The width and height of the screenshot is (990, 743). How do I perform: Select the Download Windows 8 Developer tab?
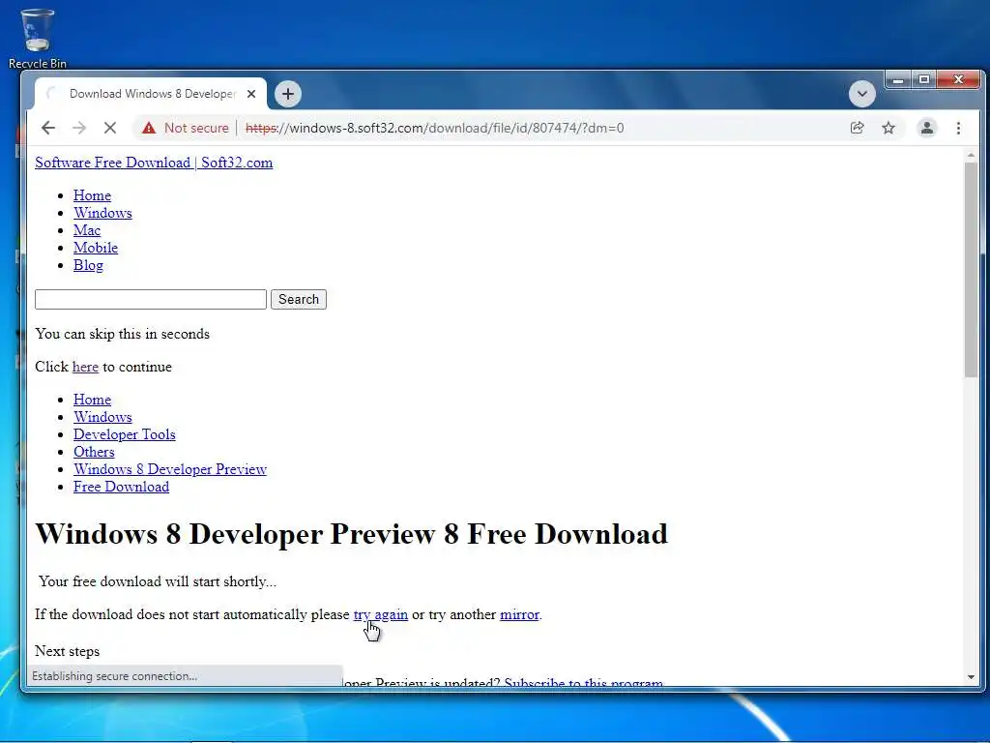(x=150, y=94)
